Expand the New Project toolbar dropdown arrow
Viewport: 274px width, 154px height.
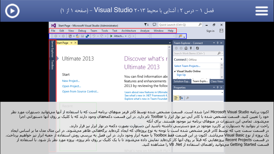74,36
